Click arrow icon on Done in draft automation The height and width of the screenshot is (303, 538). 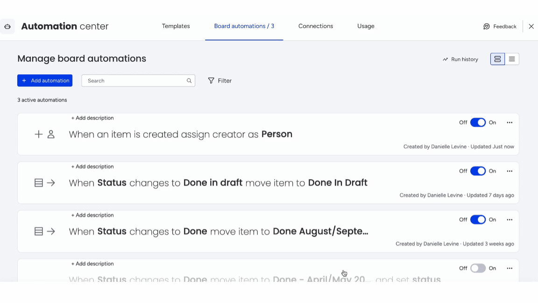point(51,183)
